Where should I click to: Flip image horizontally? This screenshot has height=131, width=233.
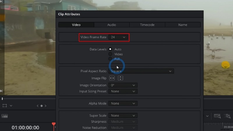pyautogui.click(x=112, y=78)
